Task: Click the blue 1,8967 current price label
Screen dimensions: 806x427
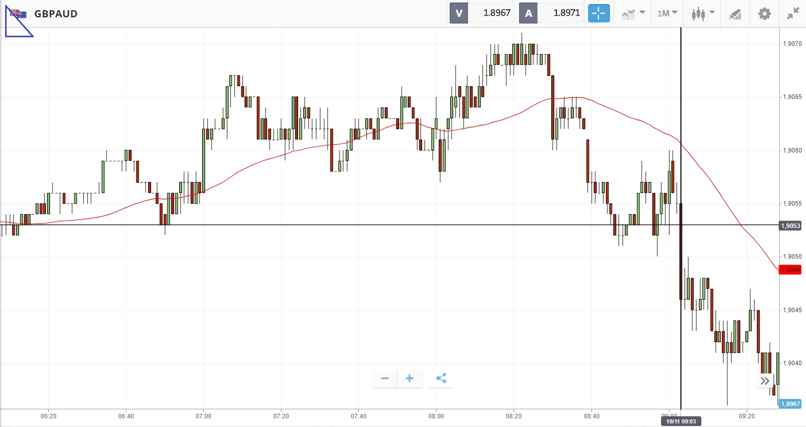Action: coord(790,404)
